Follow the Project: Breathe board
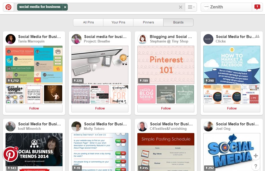Viewport: 265px width, 171px height. pos(100,108)
